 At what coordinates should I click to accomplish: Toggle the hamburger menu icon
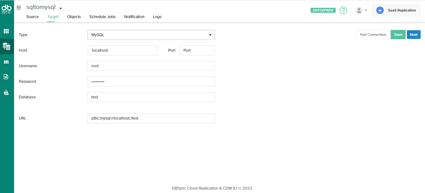(x=19, y=7)
